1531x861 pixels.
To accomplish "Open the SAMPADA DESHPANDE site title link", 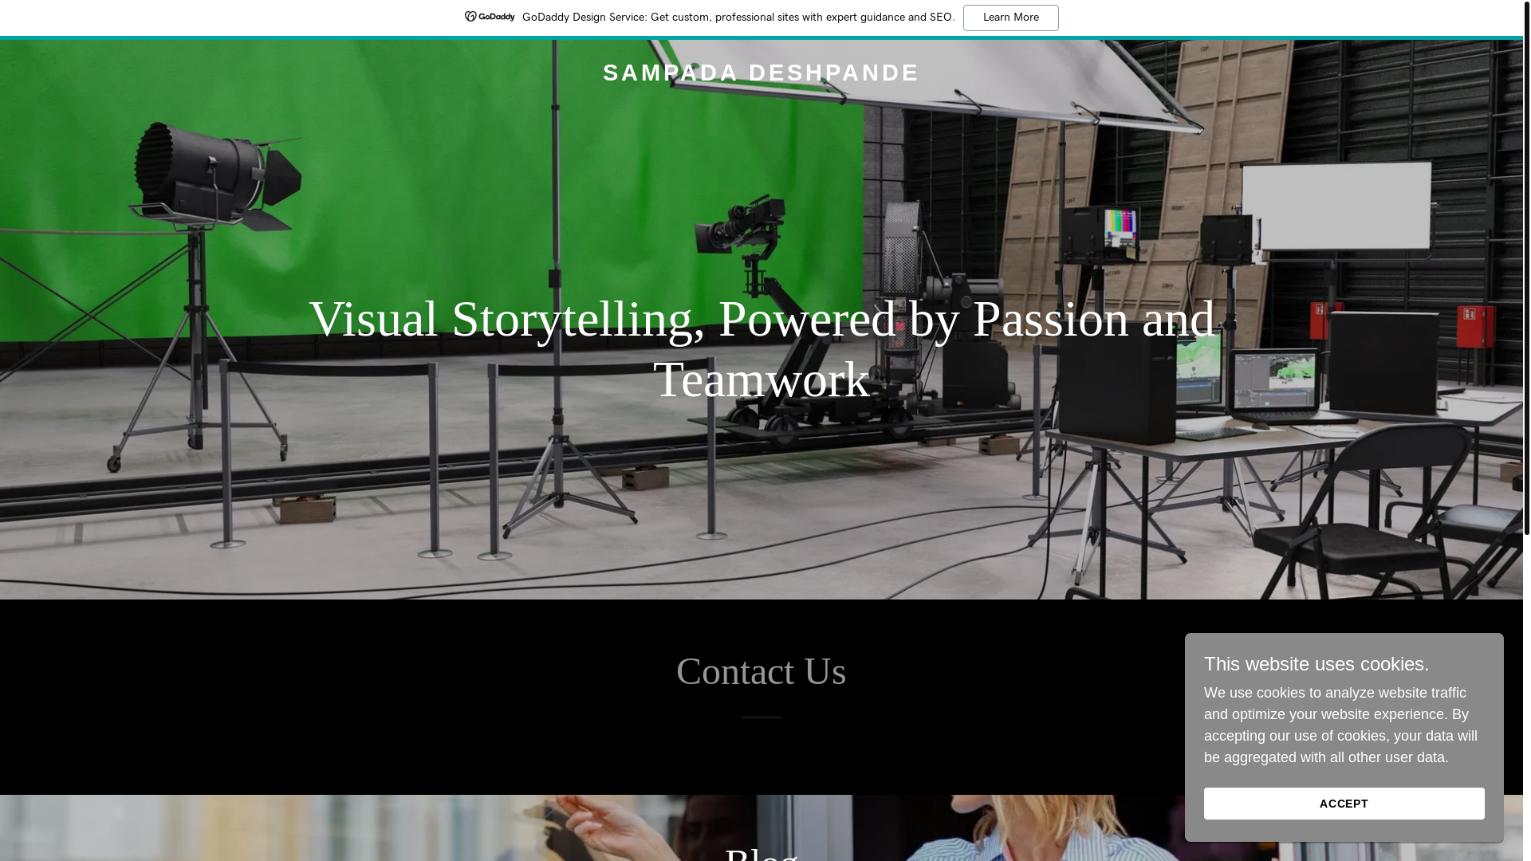I will click(x=761, y=73).
